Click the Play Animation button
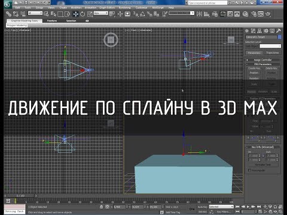 click(248, 207)
